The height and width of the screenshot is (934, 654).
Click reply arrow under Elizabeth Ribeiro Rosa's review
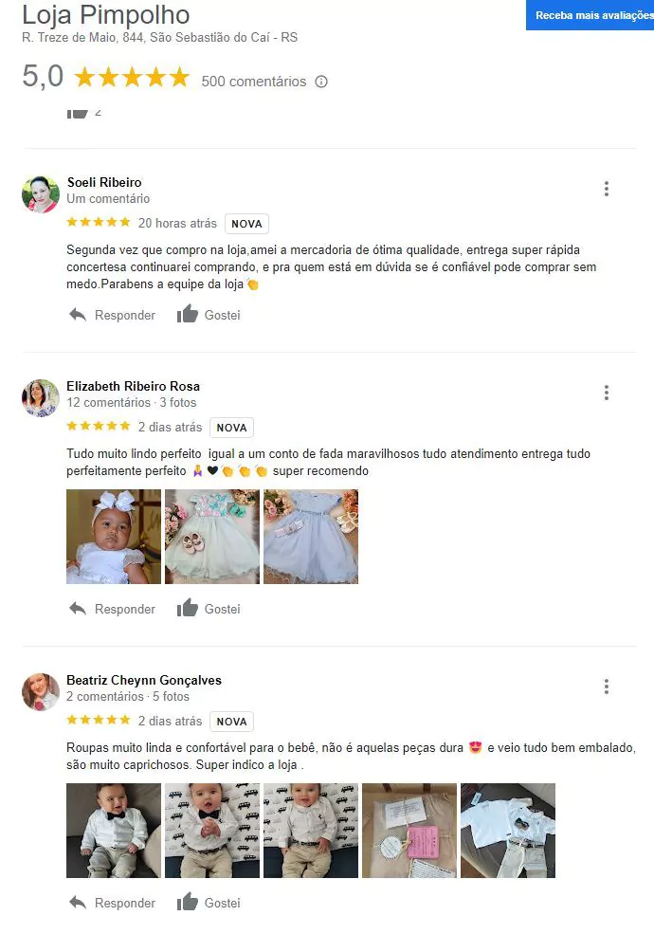[78, 608]
